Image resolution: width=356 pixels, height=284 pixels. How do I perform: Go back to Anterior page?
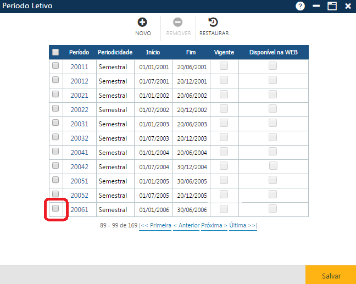coord(186,225)
